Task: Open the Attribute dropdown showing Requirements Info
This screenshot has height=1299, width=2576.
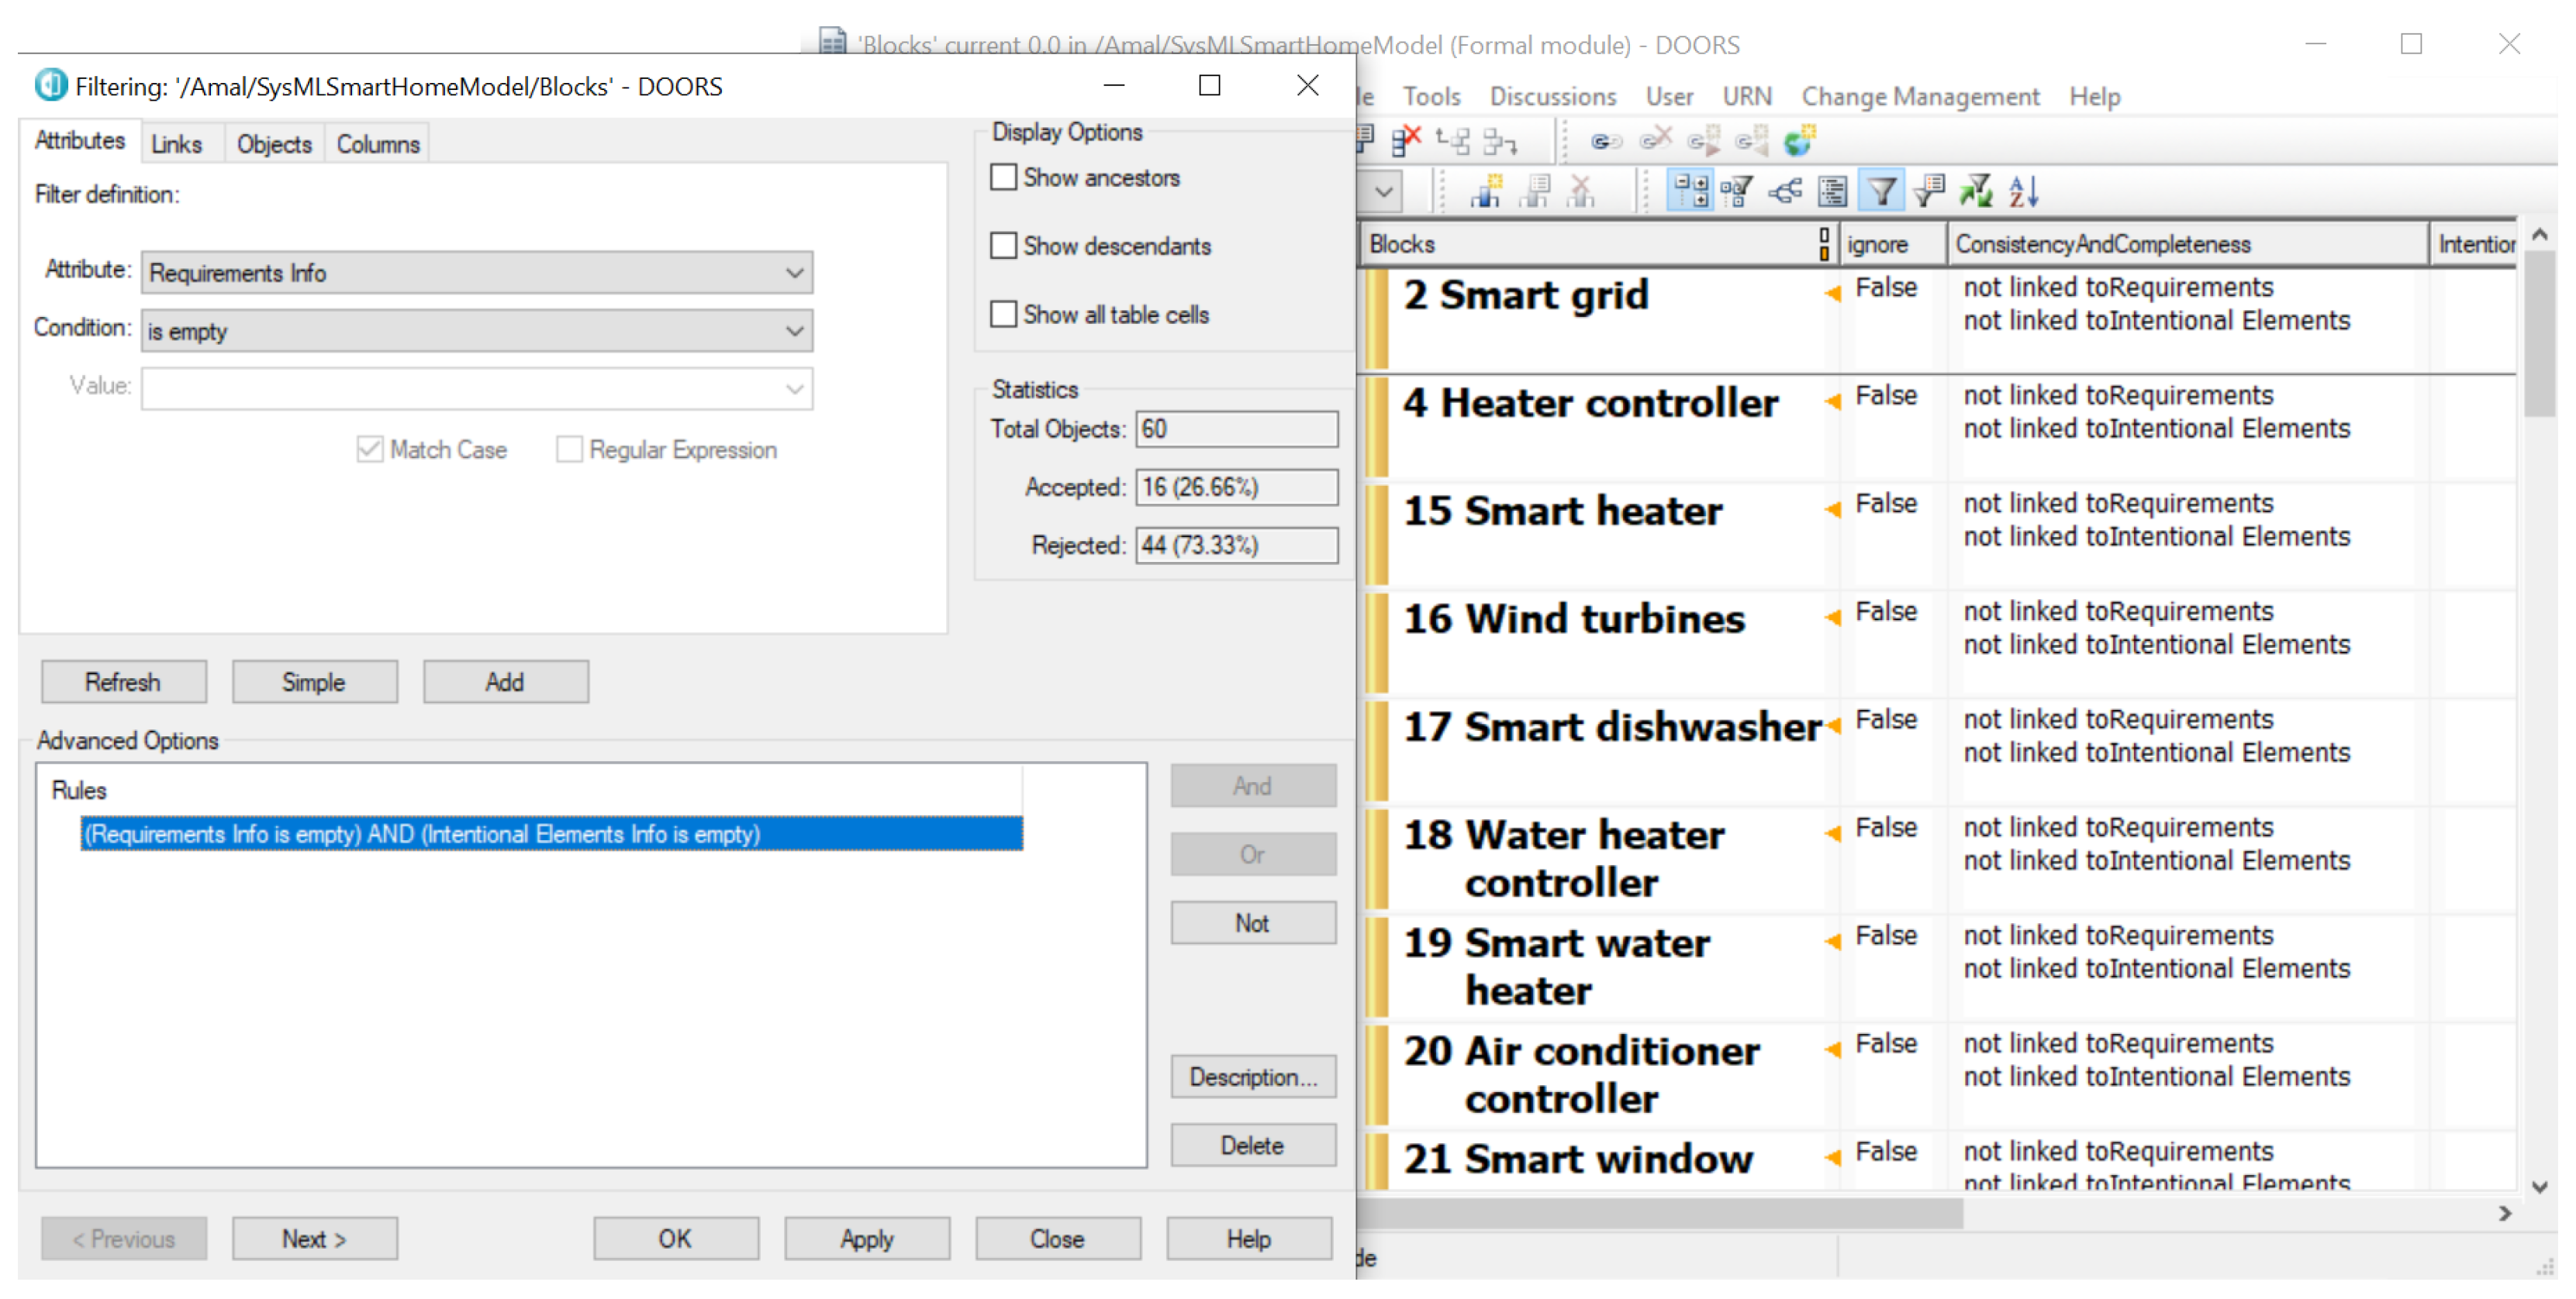Action: pos(794,273)
